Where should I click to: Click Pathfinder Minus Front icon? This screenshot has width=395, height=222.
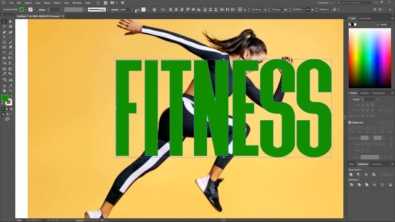(x=359, y=175)
